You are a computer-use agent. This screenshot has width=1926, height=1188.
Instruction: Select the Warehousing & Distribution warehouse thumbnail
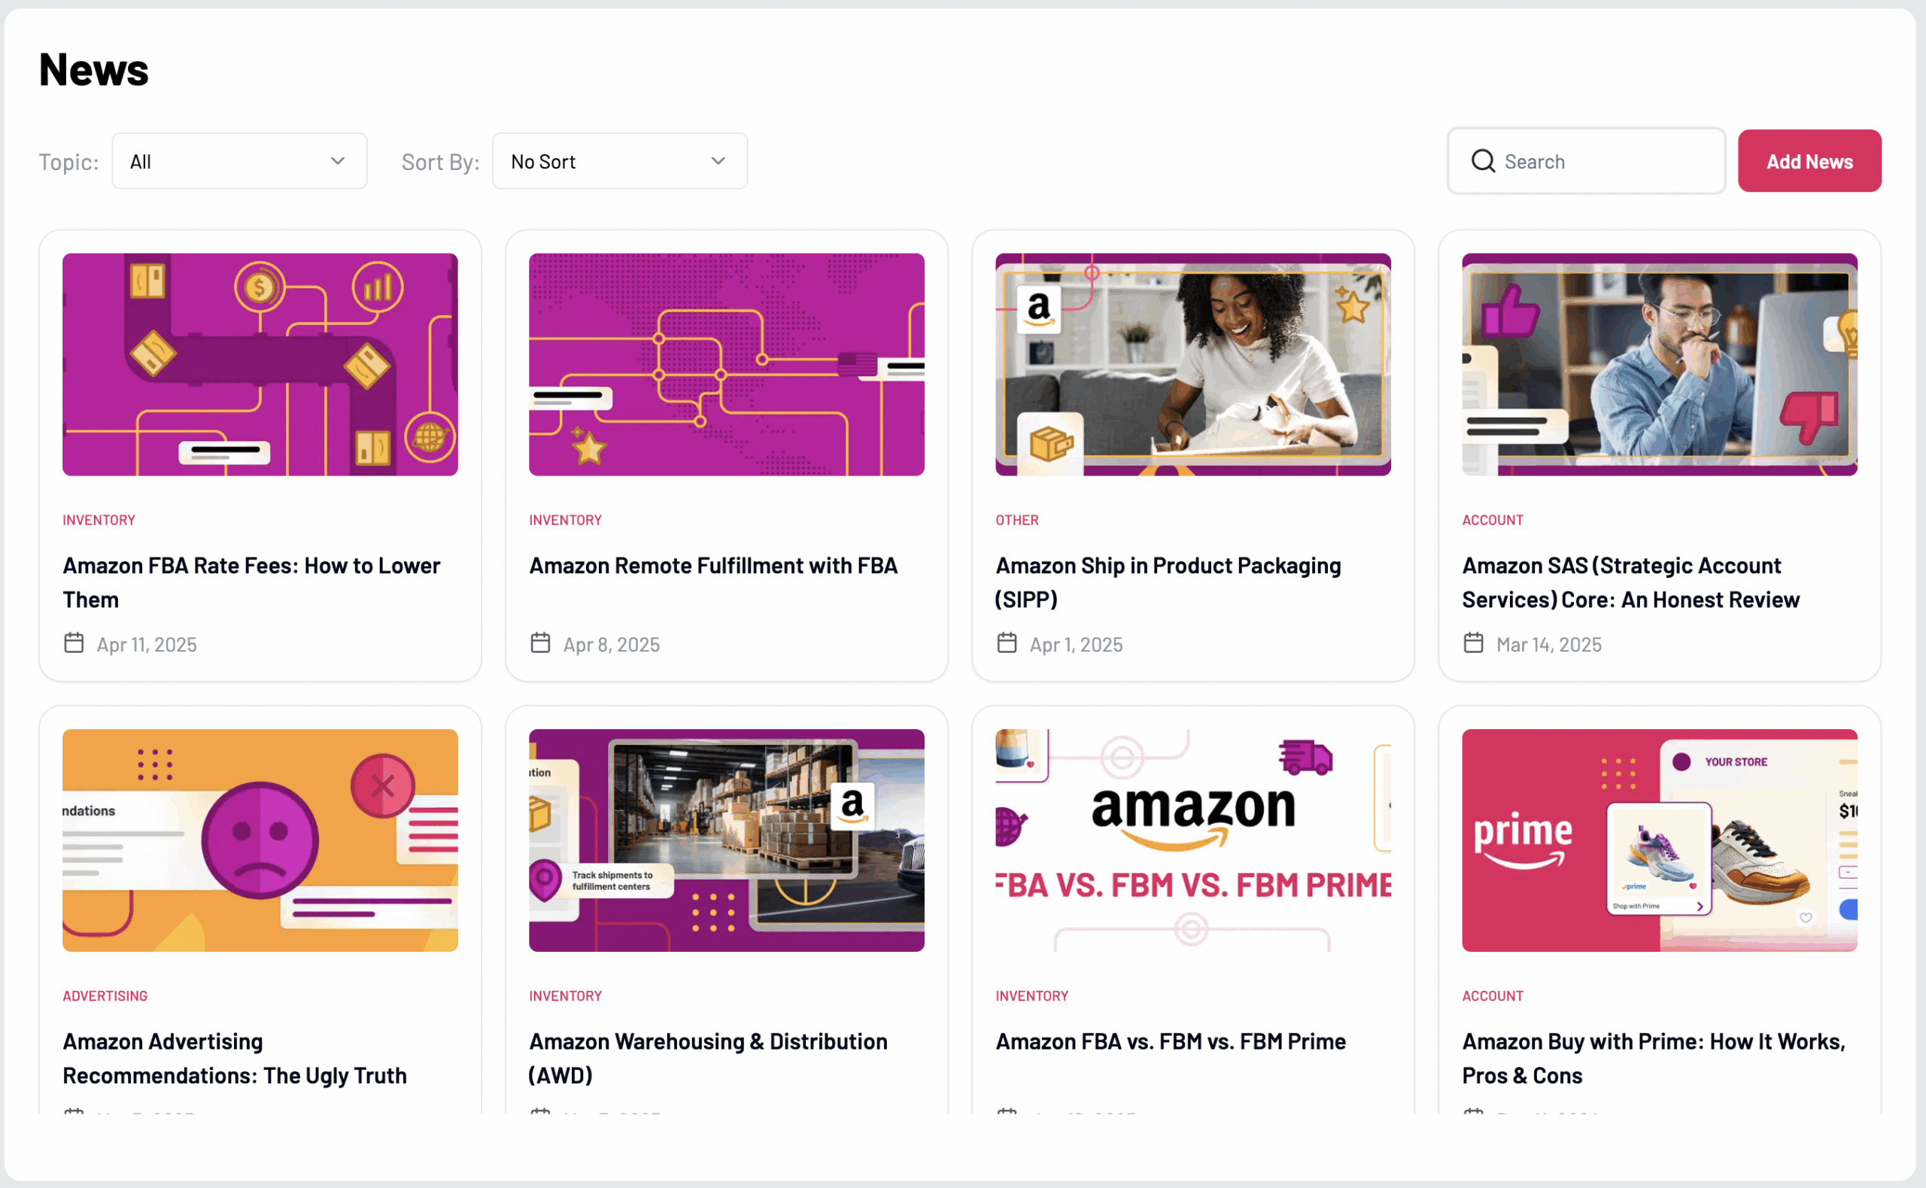[x=726, y=840]
